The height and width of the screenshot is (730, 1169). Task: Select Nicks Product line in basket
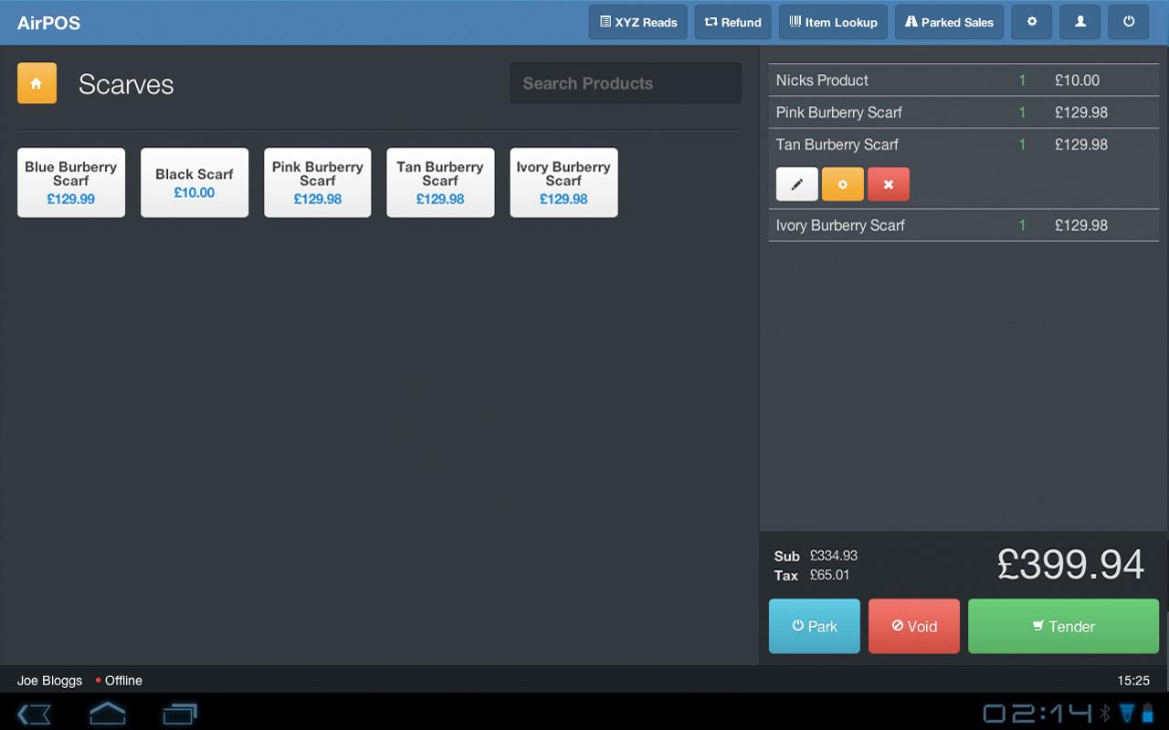point(964,80)
